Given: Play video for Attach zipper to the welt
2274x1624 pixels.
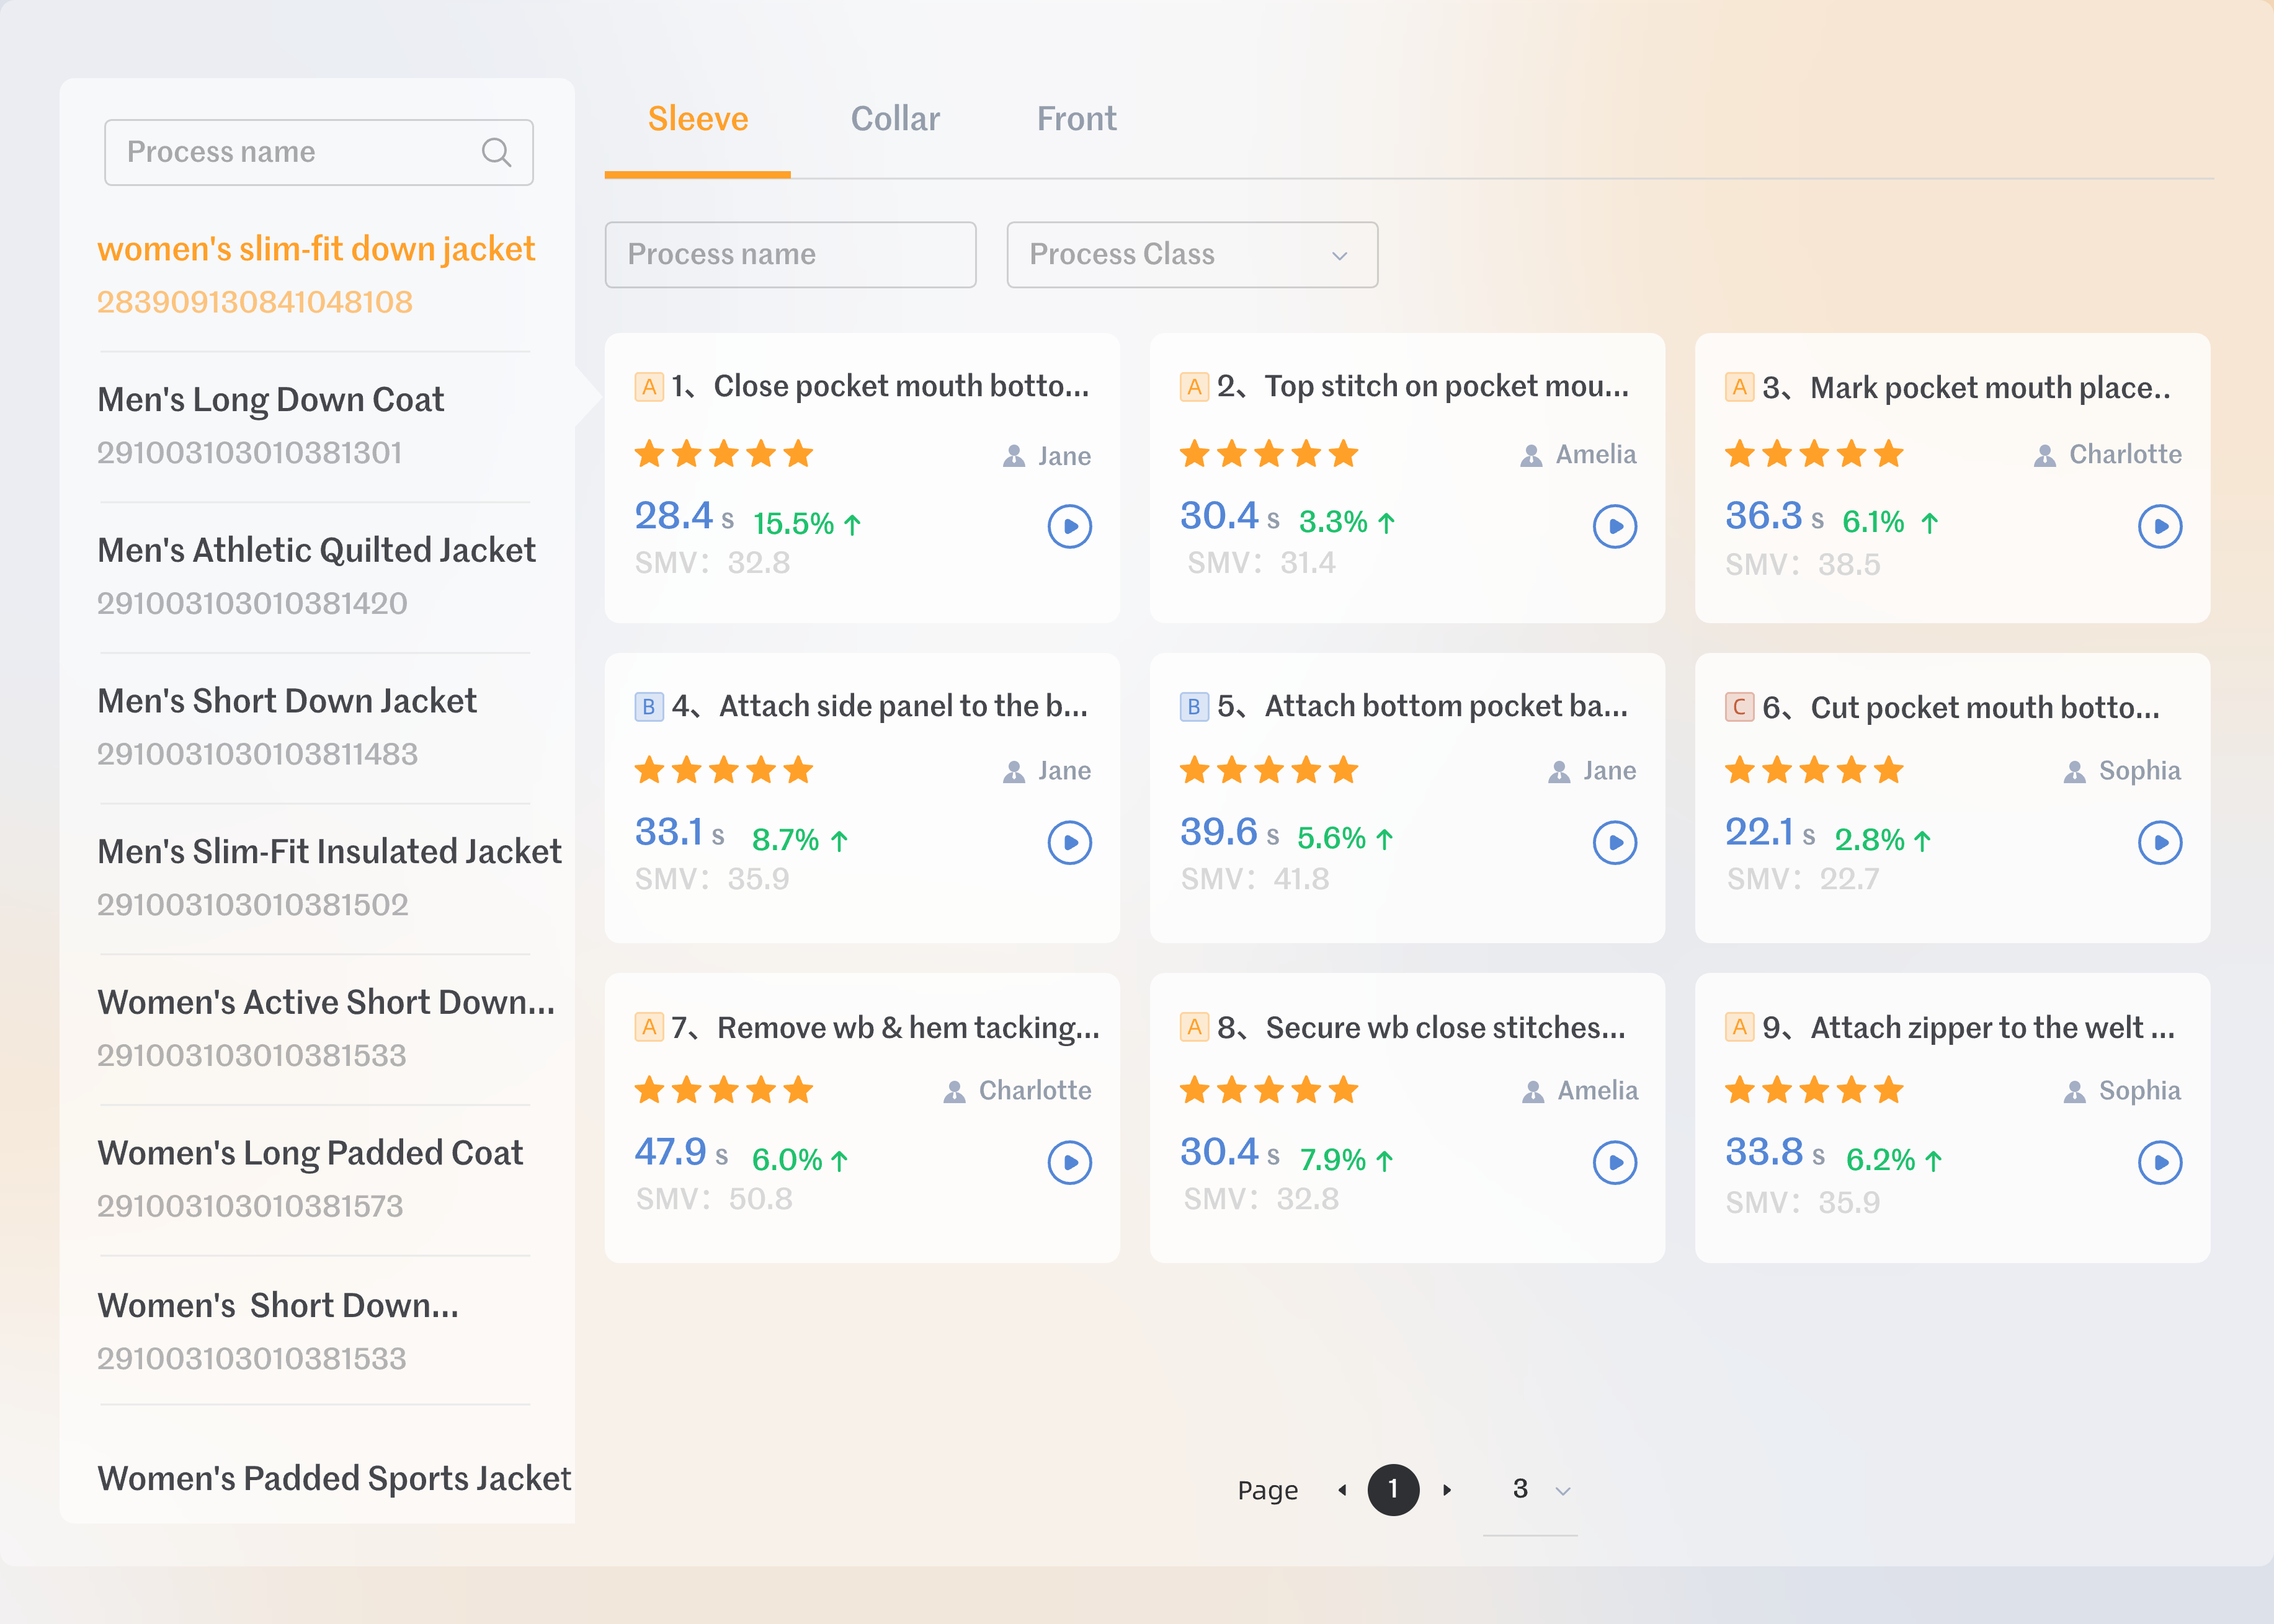Looking at the screenshot, I should tap(2159, 1162).
